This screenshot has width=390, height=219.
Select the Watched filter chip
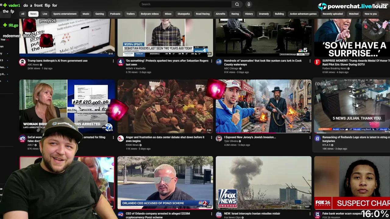click(354, 14)
